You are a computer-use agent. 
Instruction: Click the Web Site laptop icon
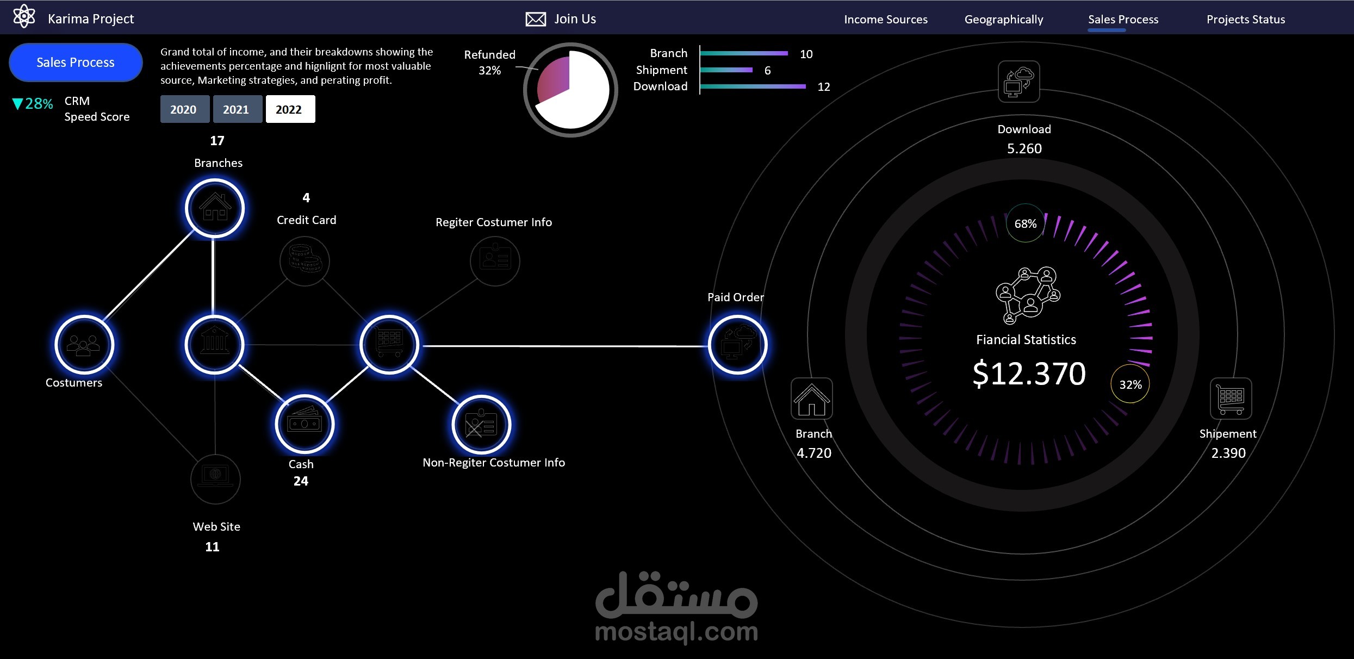pyautogui.click(x=215, y=478)
